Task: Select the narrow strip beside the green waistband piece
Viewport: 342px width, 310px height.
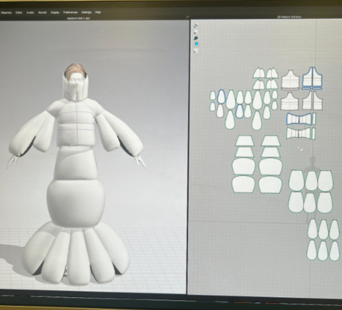Action: [x=314, y=134]
